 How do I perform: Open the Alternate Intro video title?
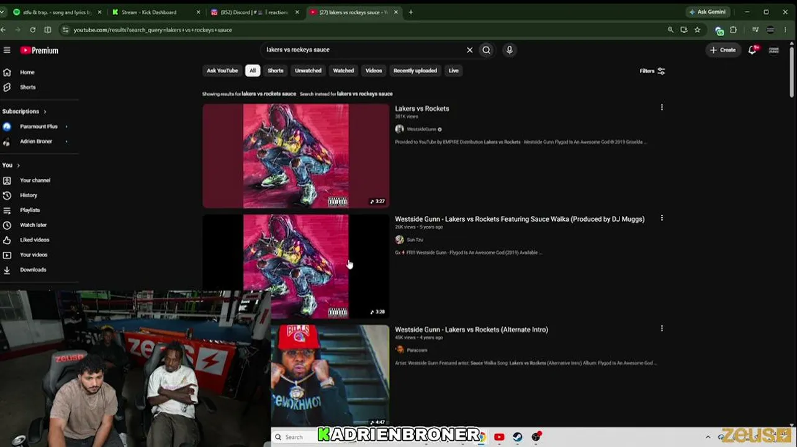(472, 330)
